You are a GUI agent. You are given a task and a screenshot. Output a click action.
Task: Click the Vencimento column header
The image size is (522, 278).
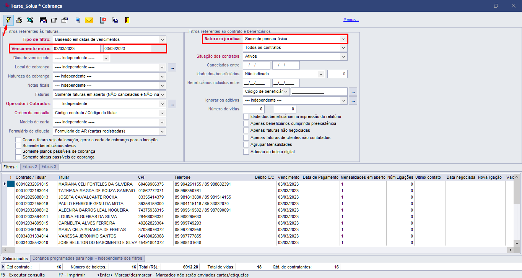289,177
